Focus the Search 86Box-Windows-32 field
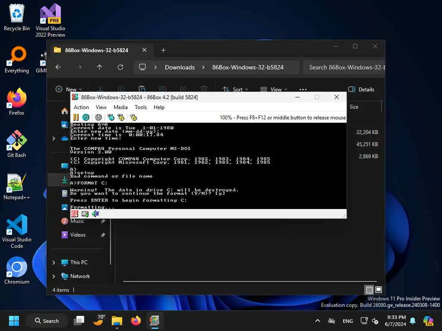This screenshot has width=442, height=331. [344, 67]
